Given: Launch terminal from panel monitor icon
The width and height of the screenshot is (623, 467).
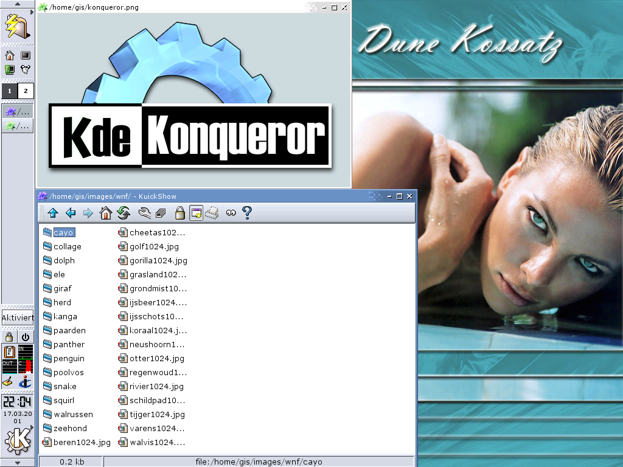Looking at the screenshot, I should (x=26, y=55).
